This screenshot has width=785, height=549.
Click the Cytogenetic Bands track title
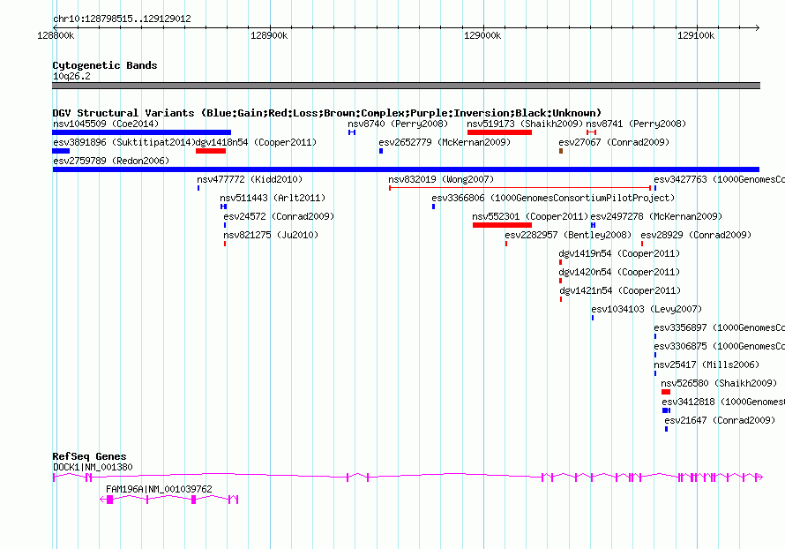(105, 65)
